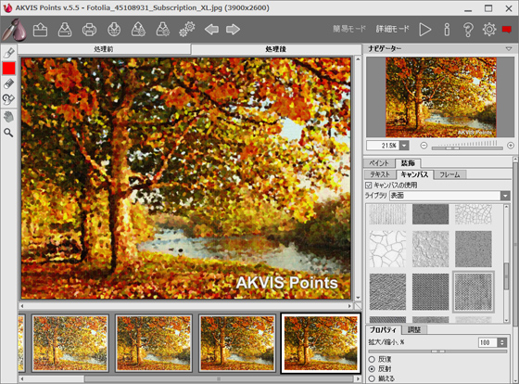The height and width of the screenshot is (384, 519).
Task: Click the navigator preview thumbnail
Action: click(x=440, y=96)
